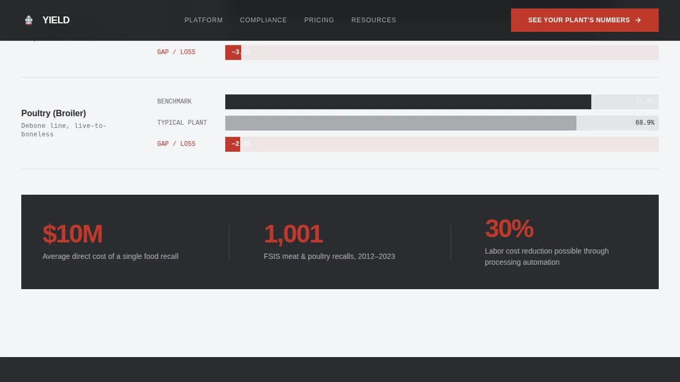
Task: Click See Your Plant's Numbers button
Action: (x=585, y=20)
